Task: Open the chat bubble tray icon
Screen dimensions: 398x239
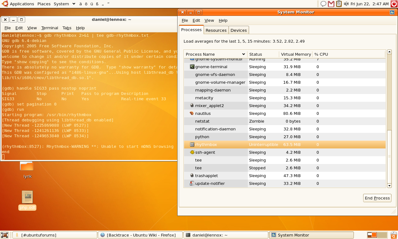Action: pos(323,4)
